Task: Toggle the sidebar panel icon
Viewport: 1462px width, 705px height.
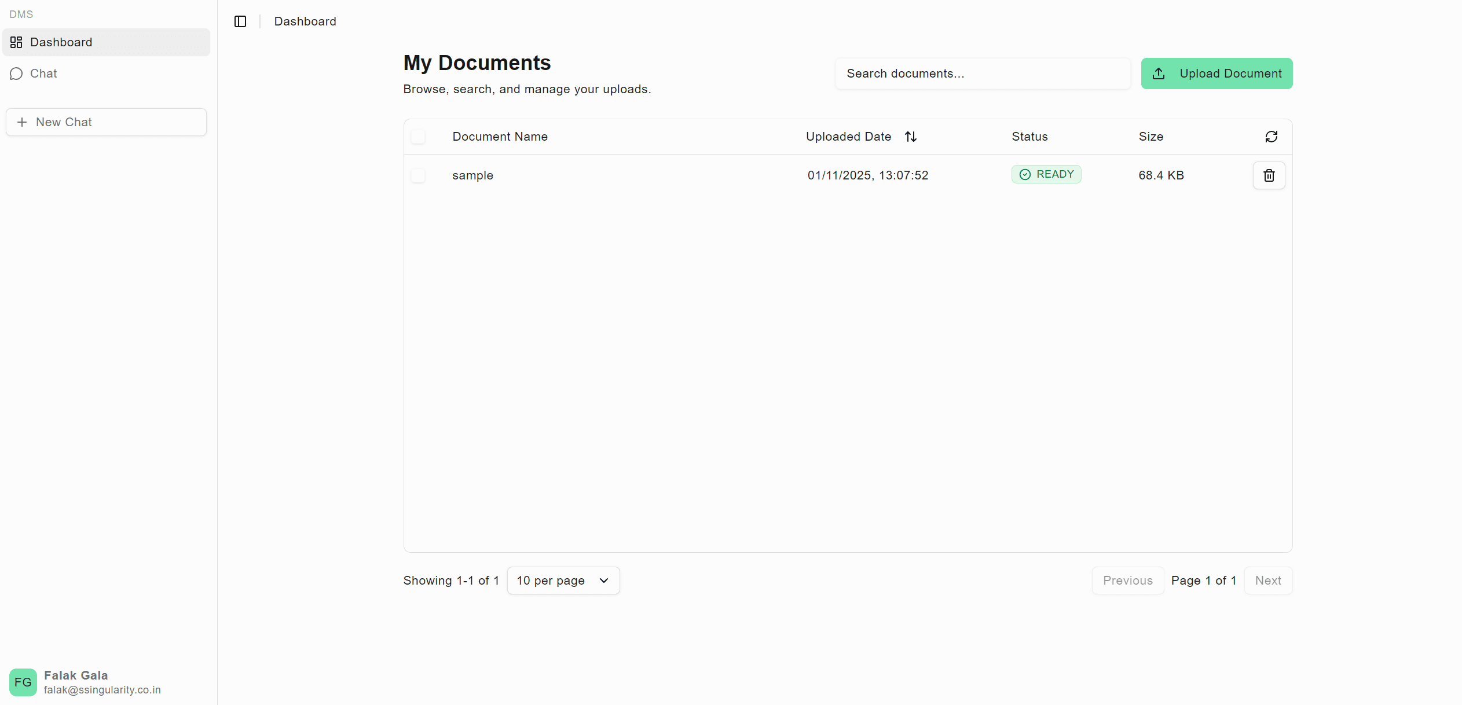Action: click(240, 21)
